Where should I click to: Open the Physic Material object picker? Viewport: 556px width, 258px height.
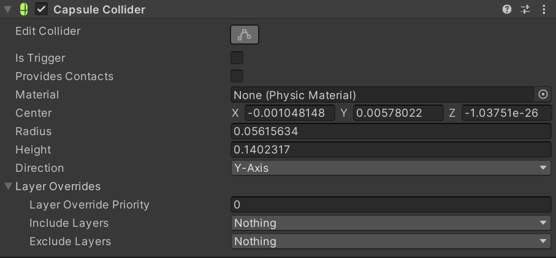[x=543, y=95]
